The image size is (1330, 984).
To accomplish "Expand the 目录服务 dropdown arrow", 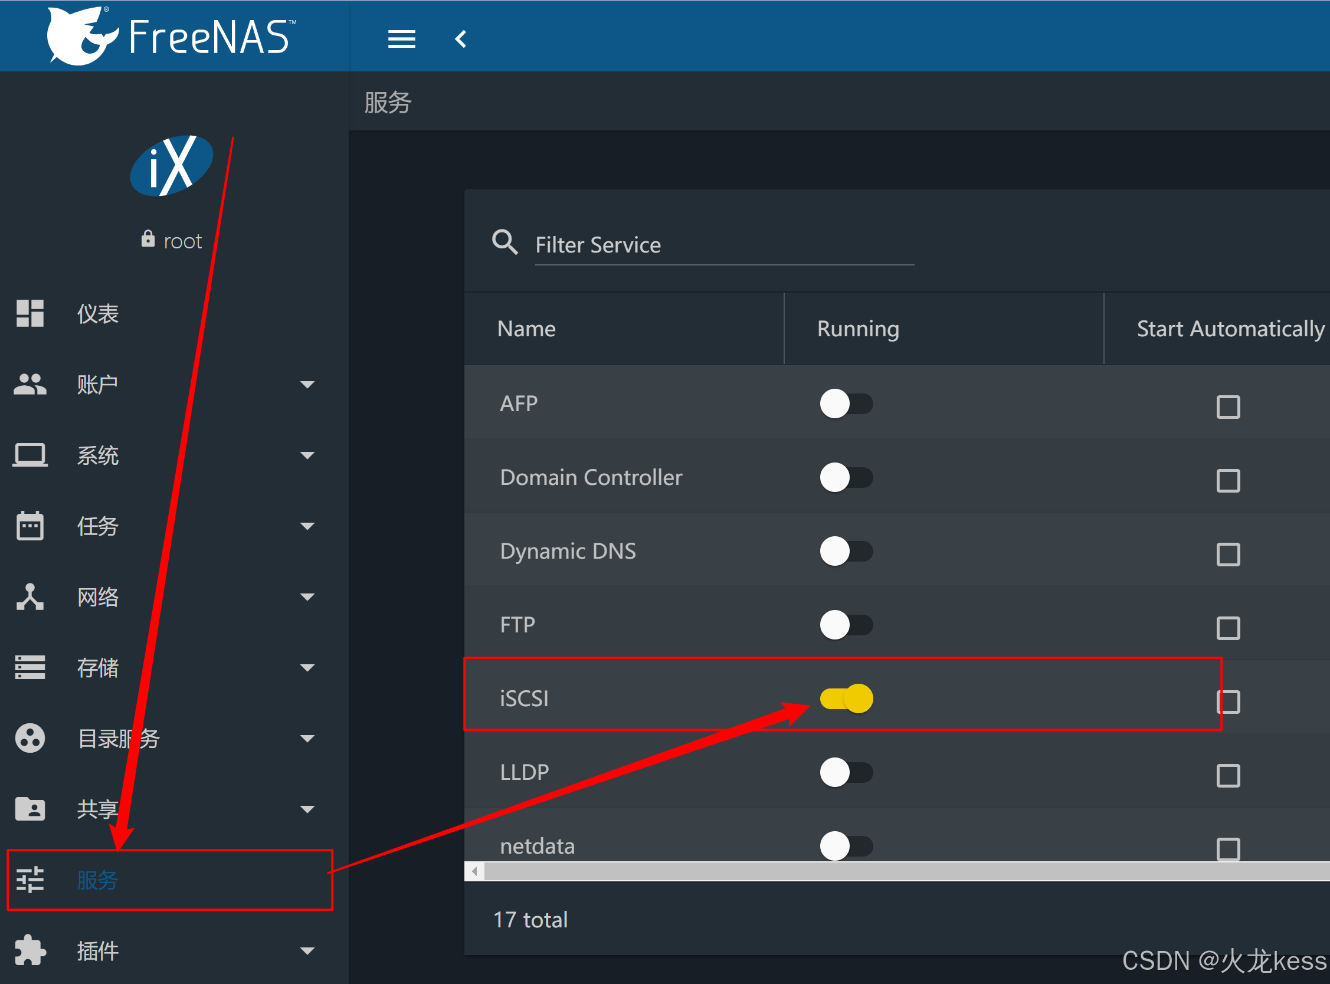I will (x=307, y=739).
